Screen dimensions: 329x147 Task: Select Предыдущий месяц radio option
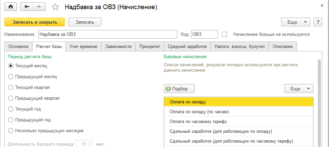(11, 77)
